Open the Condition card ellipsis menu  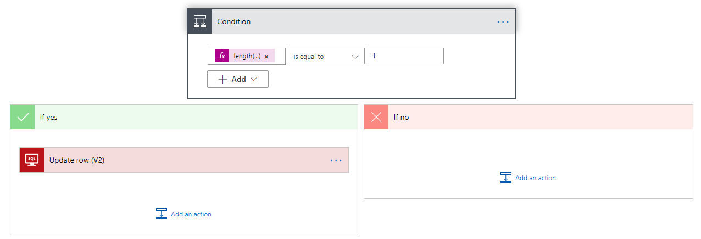503,22
